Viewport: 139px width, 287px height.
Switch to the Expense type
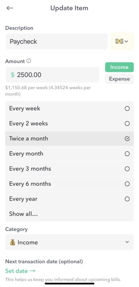(119, 79)
